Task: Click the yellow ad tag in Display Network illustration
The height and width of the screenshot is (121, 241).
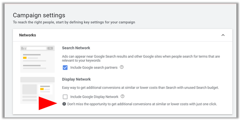Action: (42, 89)
